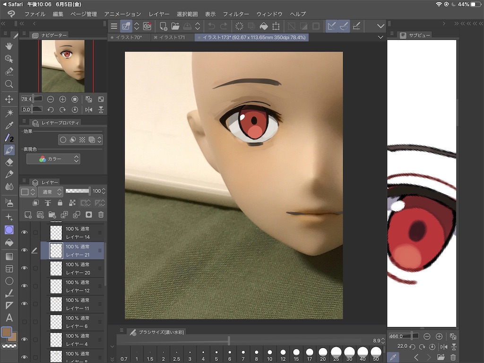Open the レイヤー menu
Image resolution: width=484 pixels, height=363 pixels.
point(159,14)
